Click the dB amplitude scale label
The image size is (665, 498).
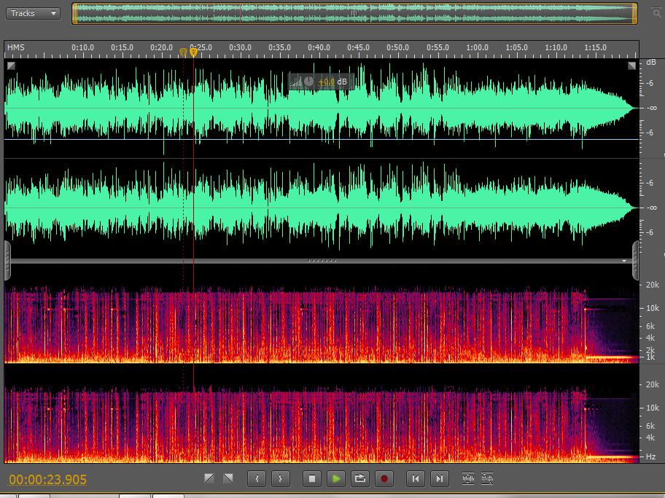(650, 63)
